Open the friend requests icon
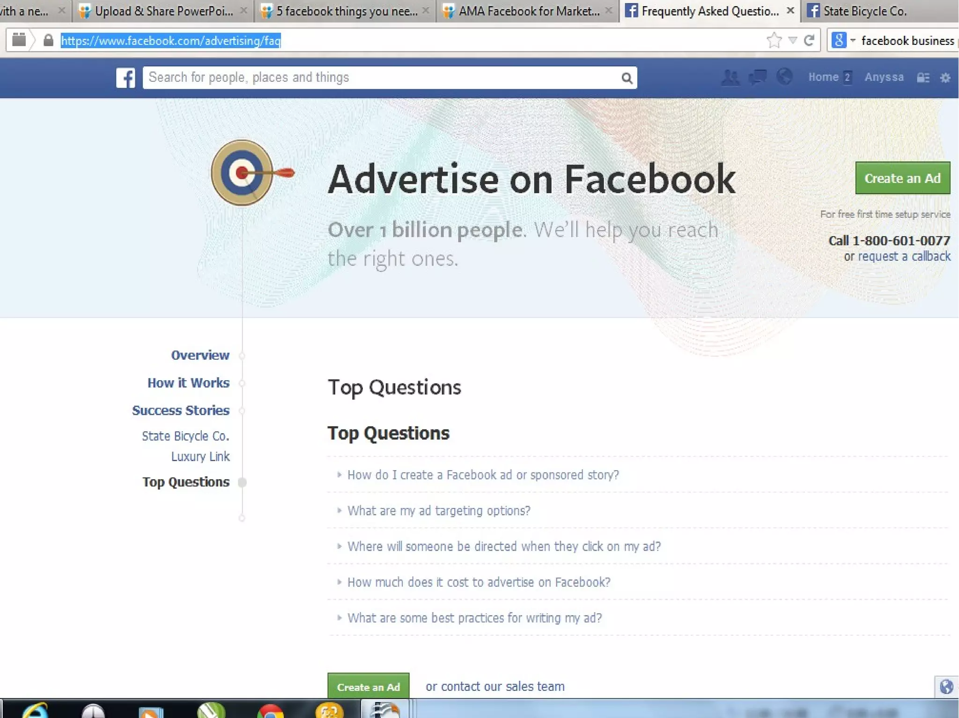The height and width of the screenshot is (718, 959). pyautogui.click(x=730, y=77)
